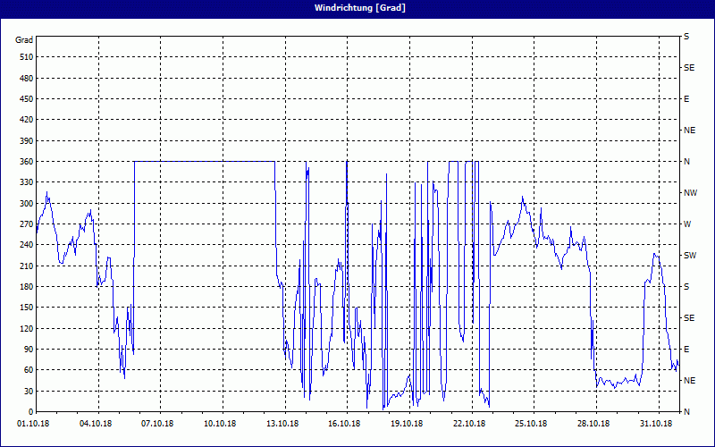Click the date label 07.10.18
Viewport: 715px width, 447px height.
157,424
